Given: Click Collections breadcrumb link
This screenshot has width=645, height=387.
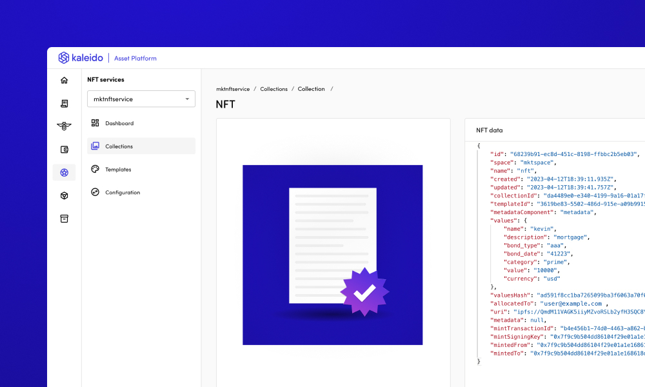Looking at the screenshot, I should [x=273, y=89].
